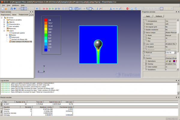Expand the Solids layer node
Viewport: 180px width, 120px height.
(x=7, y=35)
